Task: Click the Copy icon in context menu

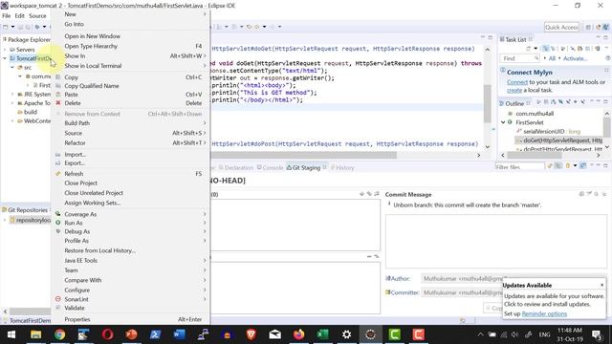Action: point(58,77)
